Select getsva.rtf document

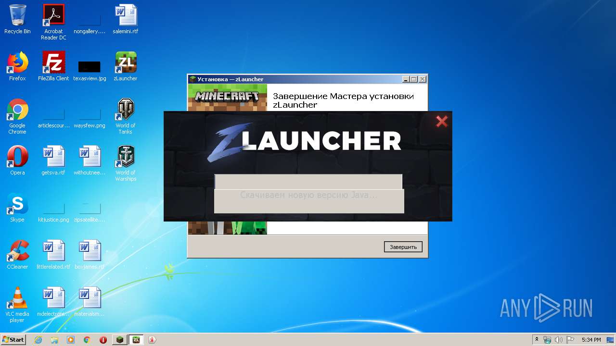point(53,161)
